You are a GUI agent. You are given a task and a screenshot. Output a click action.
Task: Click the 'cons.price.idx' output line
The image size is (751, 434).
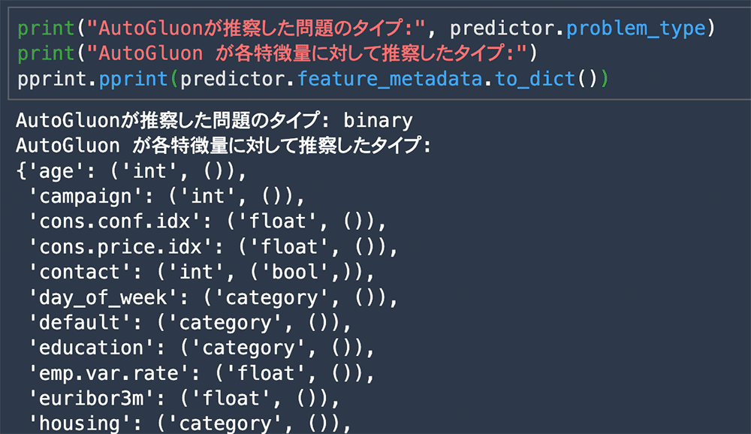213,247
